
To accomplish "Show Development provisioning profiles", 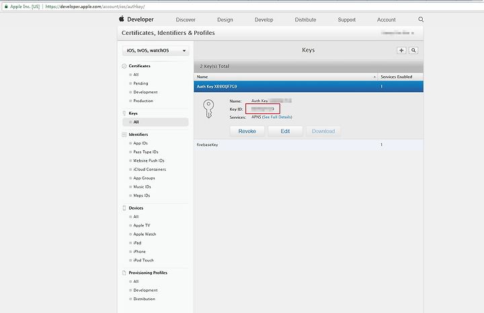I will pyautogui.click(x=145, y=290).
